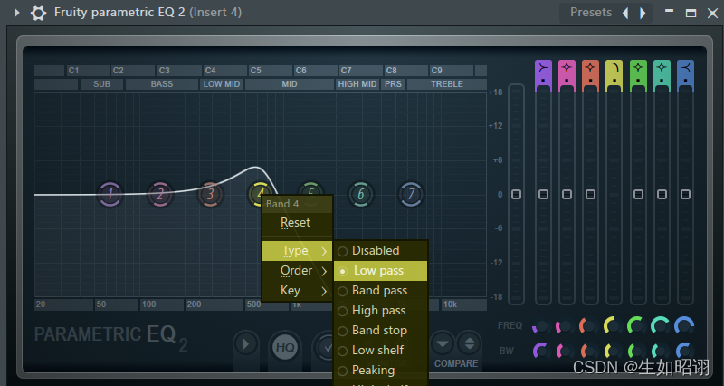The height and width of the screenshot is (386, 724).
Task: Click the teal band 6 BW knob
Action: tap(661, 352)
